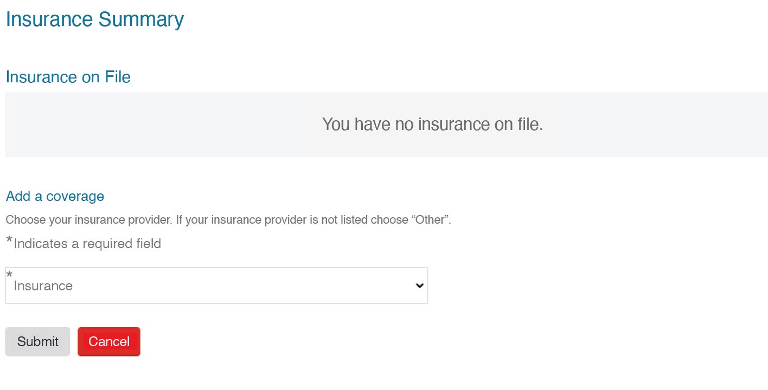Activate the red Cancel control
768x390 pixels.
coord(108,341)
